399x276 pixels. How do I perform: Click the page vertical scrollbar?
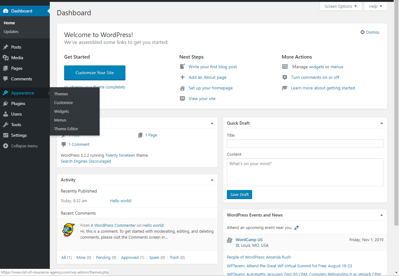tap(396, 113)
